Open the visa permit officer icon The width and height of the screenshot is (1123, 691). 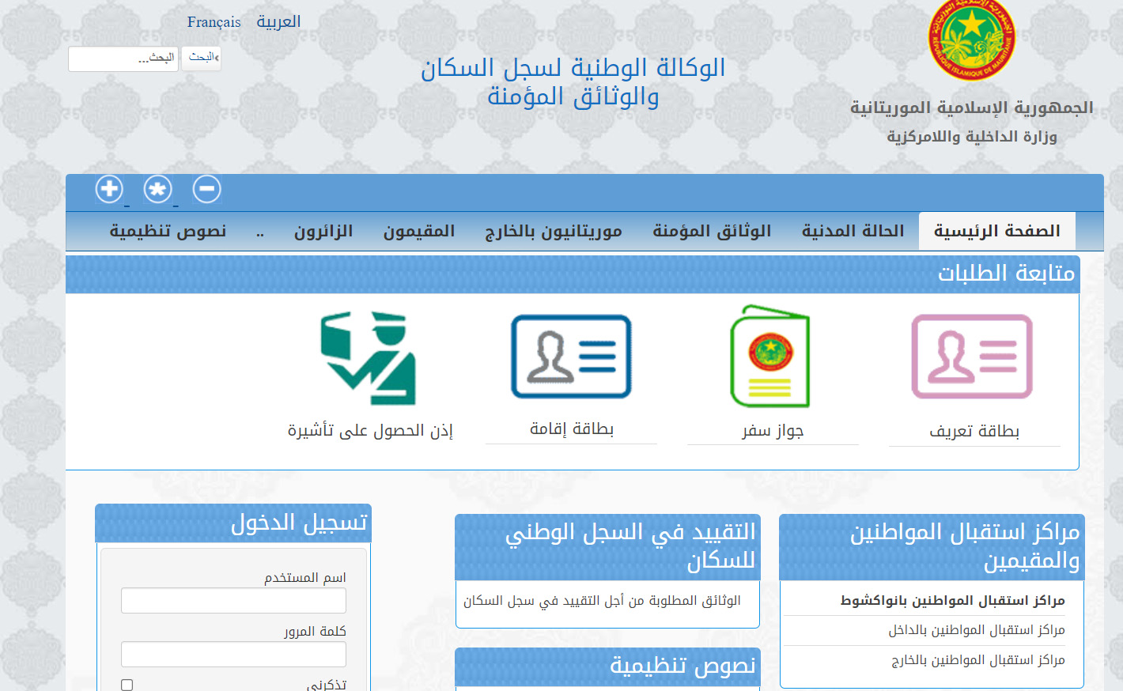point(369,358)
